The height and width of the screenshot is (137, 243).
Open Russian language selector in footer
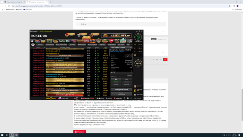pos(109,98)
